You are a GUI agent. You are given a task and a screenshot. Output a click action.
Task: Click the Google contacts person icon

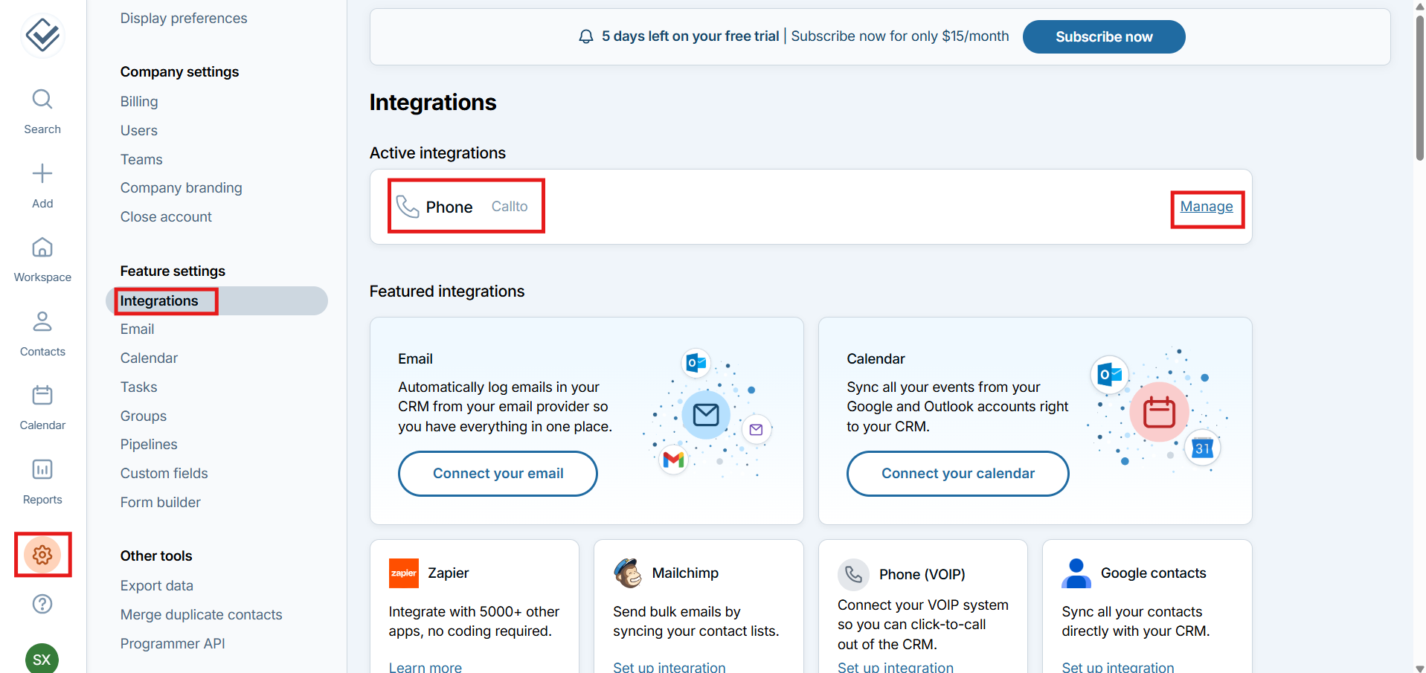(x=1076, y=573)
